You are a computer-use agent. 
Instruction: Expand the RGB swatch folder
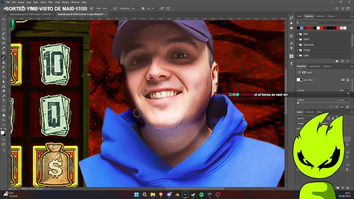point(298,34)
